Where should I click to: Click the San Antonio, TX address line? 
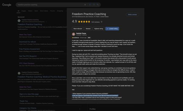coord(90,17)
